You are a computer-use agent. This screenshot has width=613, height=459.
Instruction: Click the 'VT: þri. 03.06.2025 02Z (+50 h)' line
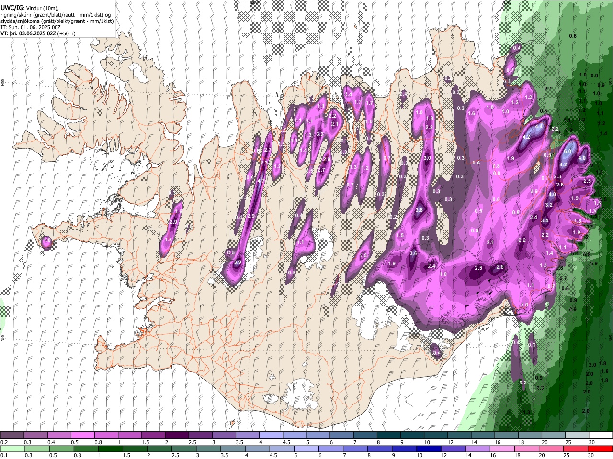click(x=38, y=34)
